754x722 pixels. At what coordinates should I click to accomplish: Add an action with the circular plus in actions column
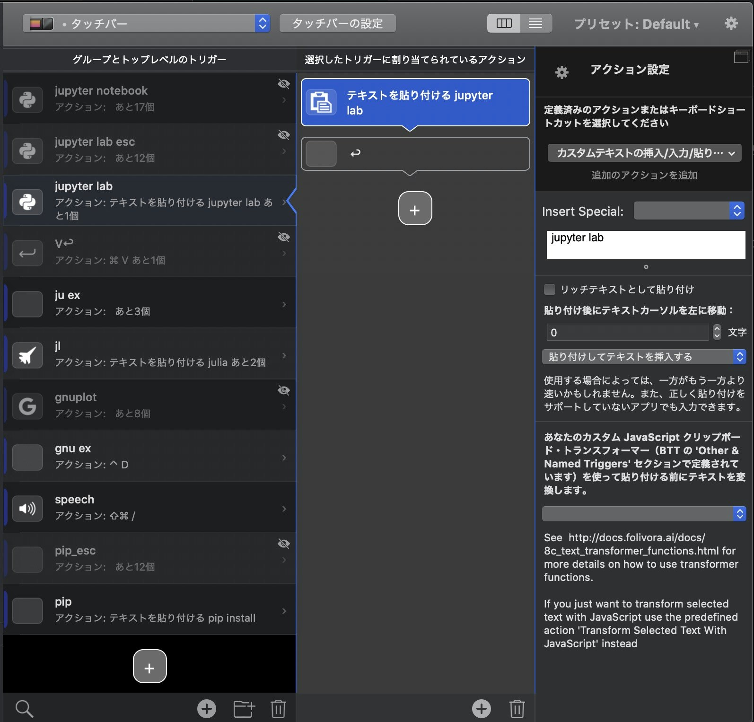[x=482, y=708]
